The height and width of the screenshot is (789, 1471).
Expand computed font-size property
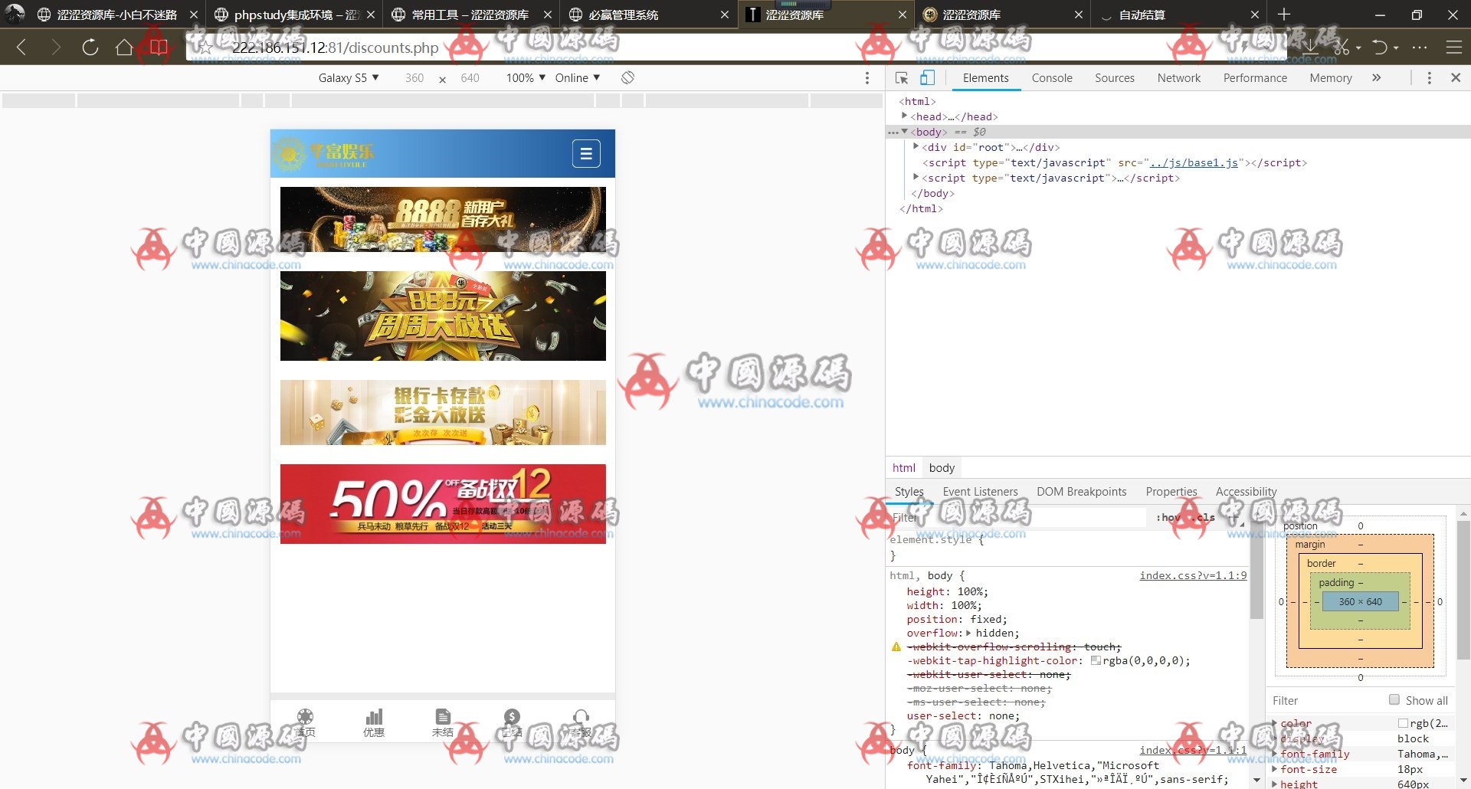tap(1275, 769)
